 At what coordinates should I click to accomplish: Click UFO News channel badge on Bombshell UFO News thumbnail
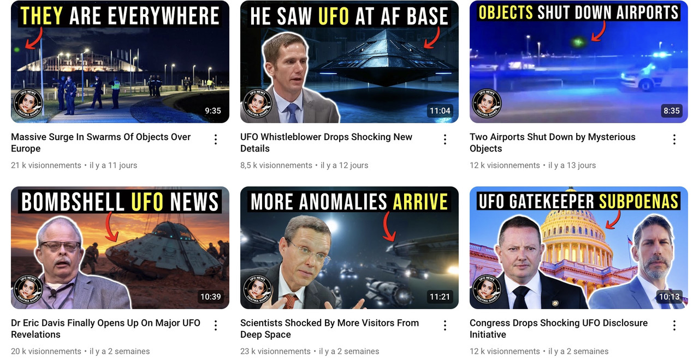tap(28, 290)
